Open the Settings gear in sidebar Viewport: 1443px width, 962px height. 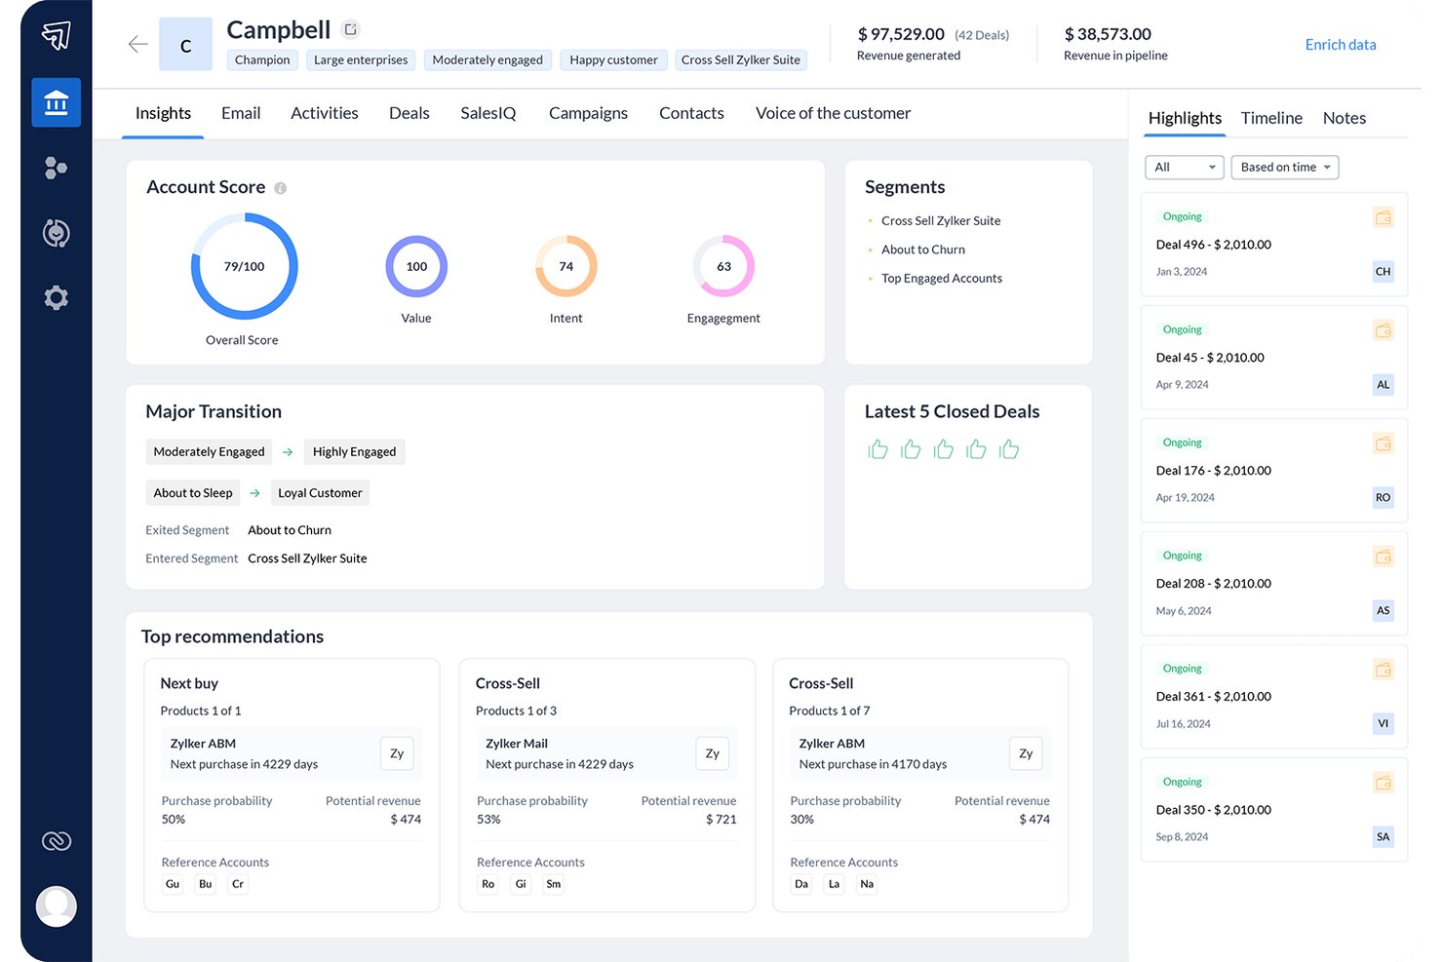[x=57, y=297]
